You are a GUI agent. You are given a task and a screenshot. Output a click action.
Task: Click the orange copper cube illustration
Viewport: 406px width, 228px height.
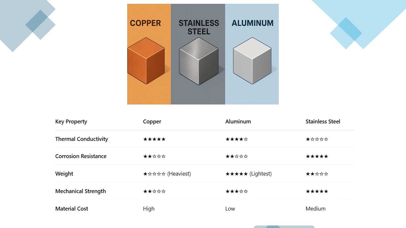146,61
